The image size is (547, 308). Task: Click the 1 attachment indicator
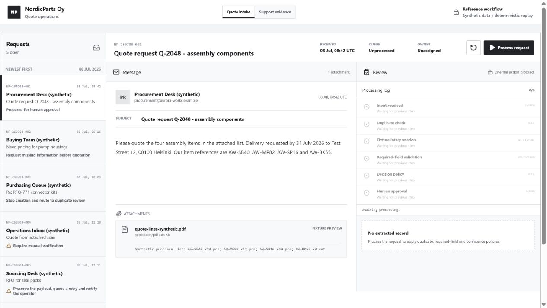tap(339, 72)
